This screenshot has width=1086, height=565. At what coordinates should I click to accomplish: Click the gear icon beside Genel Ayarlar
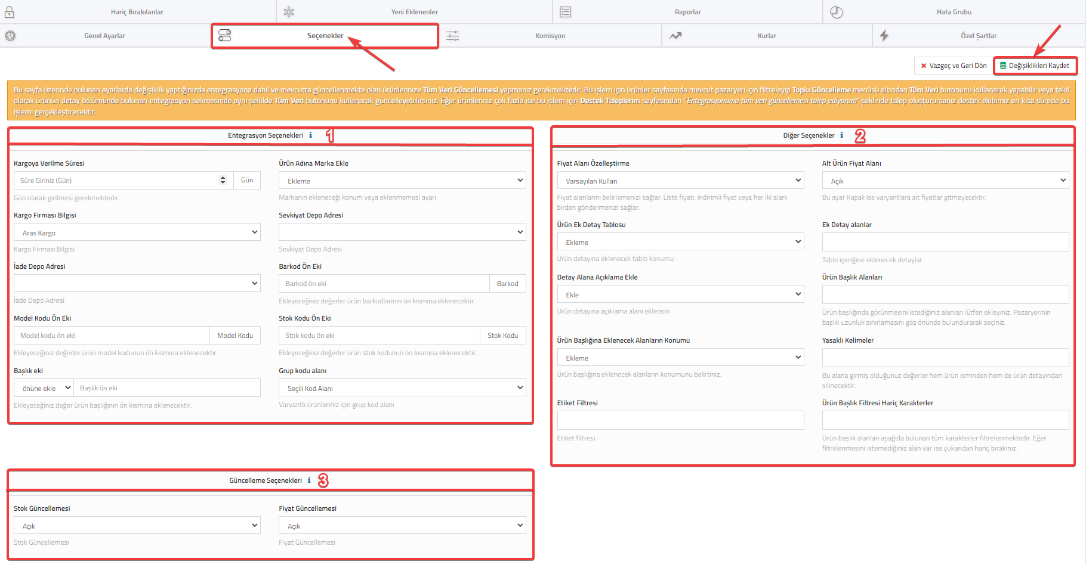[10, 36]
